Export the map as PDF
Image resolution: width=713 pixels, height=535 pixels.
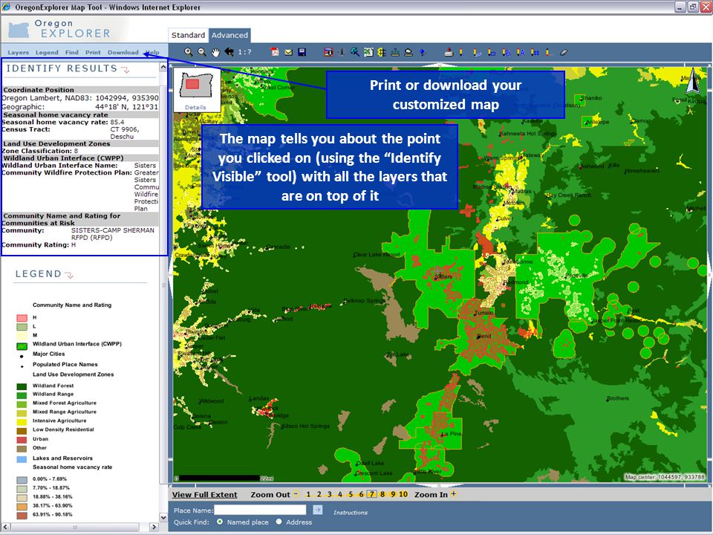pos(275,52)
